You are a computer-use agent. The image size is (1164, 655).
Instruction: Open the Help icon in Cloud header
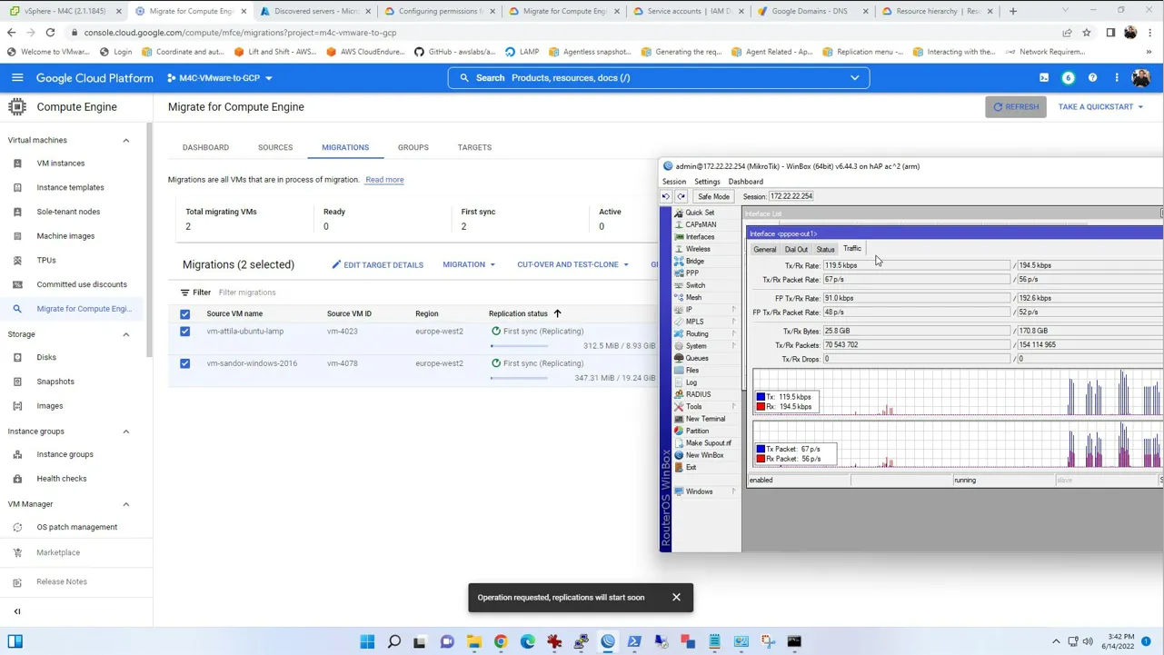tap(1093, 78)
